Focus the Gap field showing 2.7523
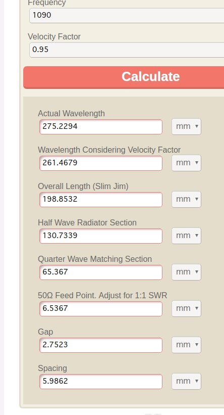Image resolution: width=224 pixels, height=415 pixels. [x=101, y=345]
